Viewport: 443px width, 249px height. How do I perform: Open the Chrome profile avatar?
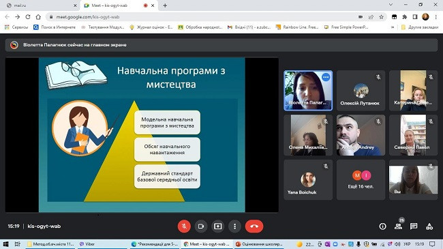tap(425, 17)
